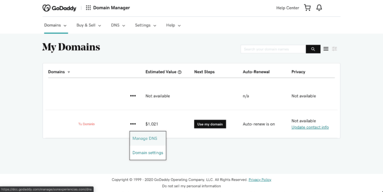Click the Auto-renew is on text
The width and height of the screenshot is (383, 192).
click(258, 124)
